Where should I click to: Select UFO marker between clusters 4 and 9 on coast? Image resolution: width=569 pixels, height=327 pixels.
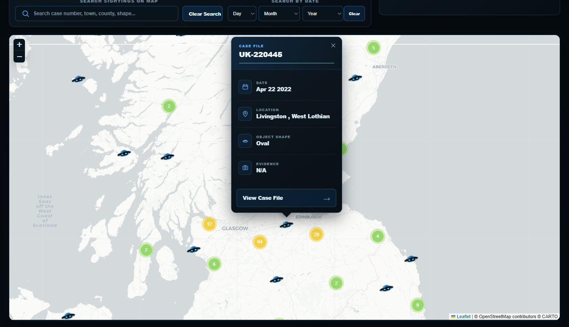pyautogui.click(x=411, y=259)
